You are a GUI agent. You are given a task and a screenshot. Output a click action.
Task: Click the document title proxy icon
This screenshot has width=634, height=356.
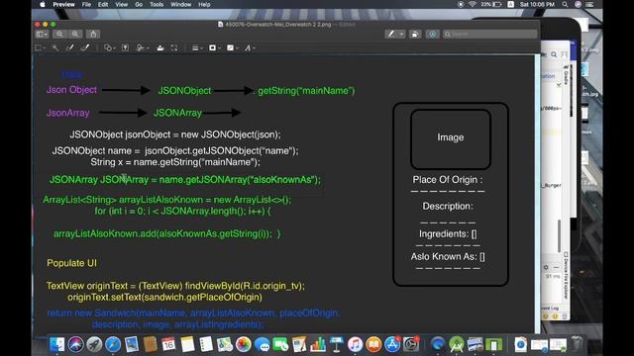coord(220,24)
